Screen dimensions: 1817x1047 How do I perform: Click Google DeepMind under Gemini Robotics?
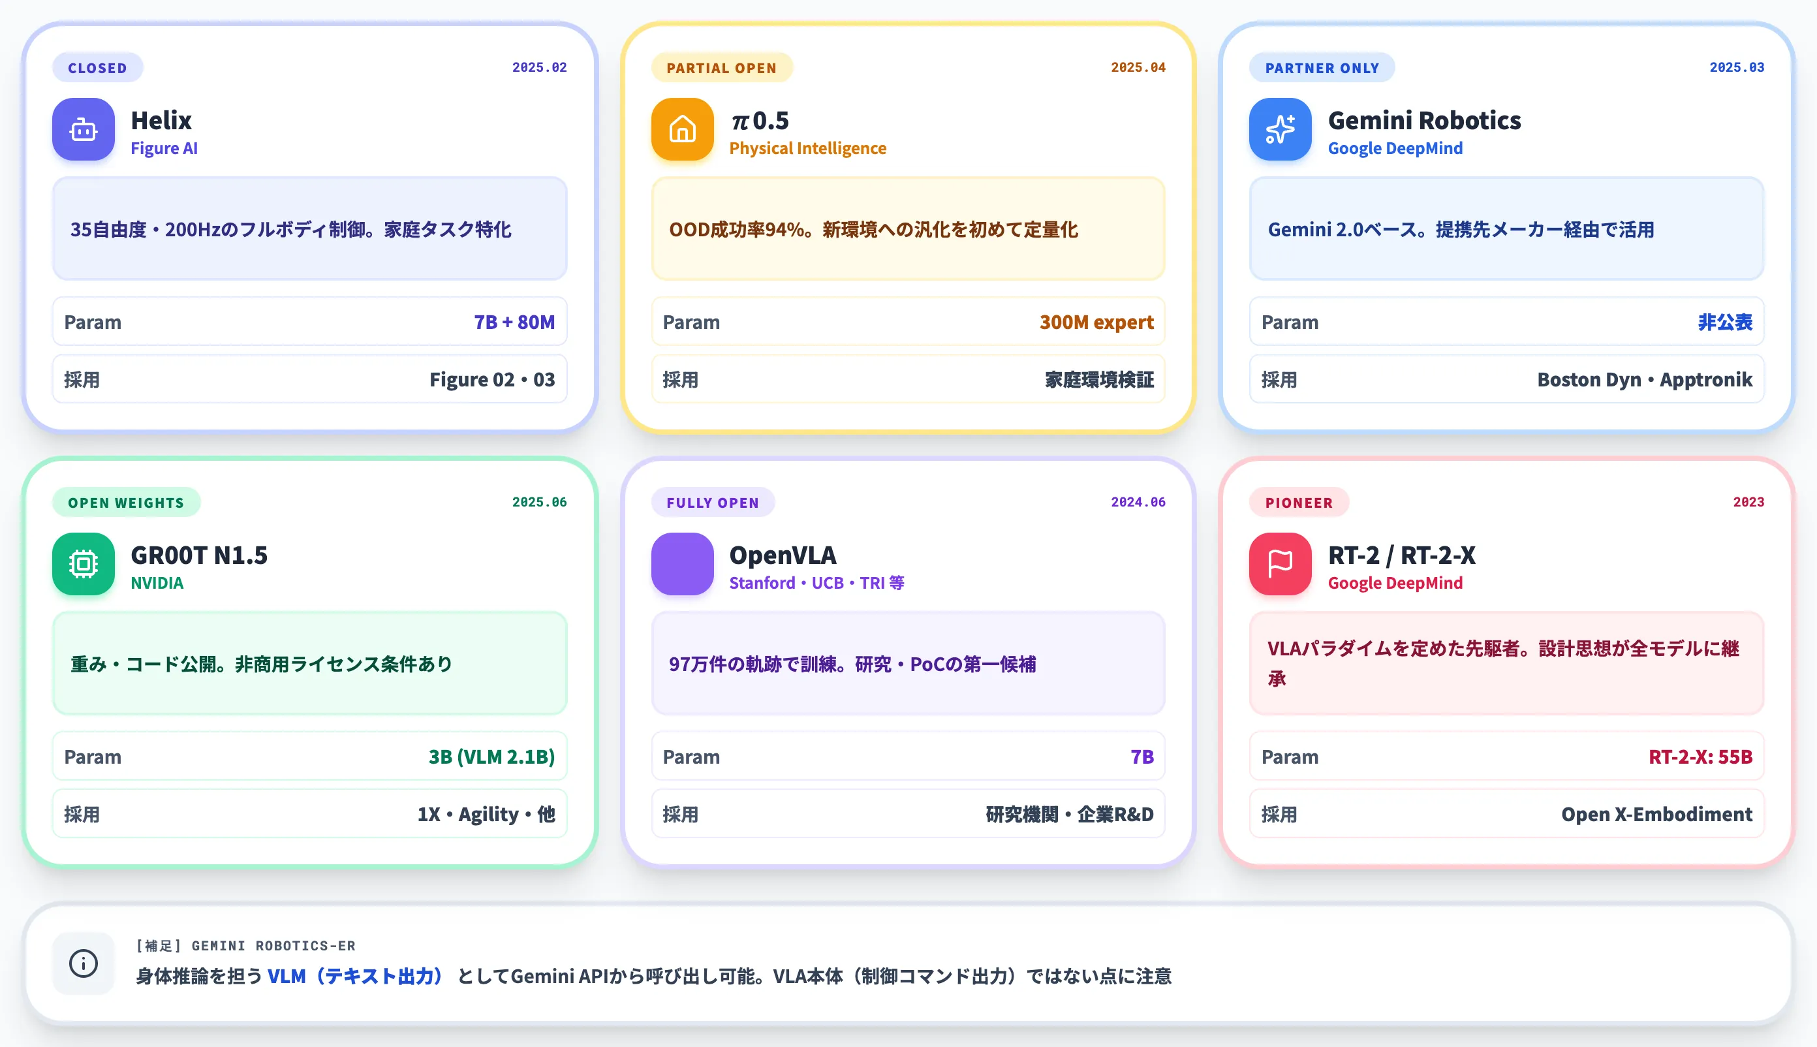1395,148
